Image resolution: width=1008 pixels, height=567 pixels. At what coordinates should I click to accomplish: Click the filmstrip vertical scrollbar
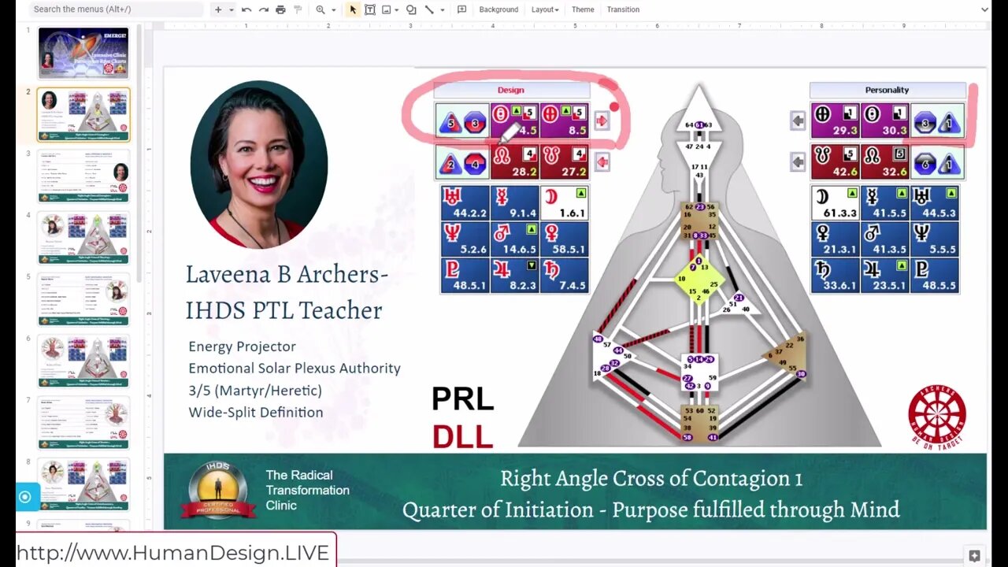(x=139, y=154)
